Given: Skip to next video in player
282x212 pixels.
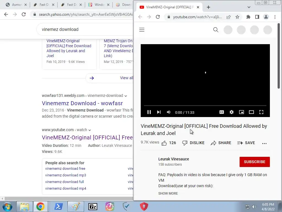Looking at the screenshot, I should point(159,112).
